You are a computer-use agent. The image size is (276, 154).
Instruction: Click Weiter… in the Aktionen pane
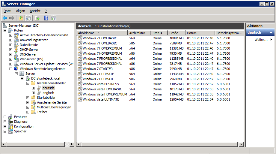pyautogui.click(x=261, y=40)
